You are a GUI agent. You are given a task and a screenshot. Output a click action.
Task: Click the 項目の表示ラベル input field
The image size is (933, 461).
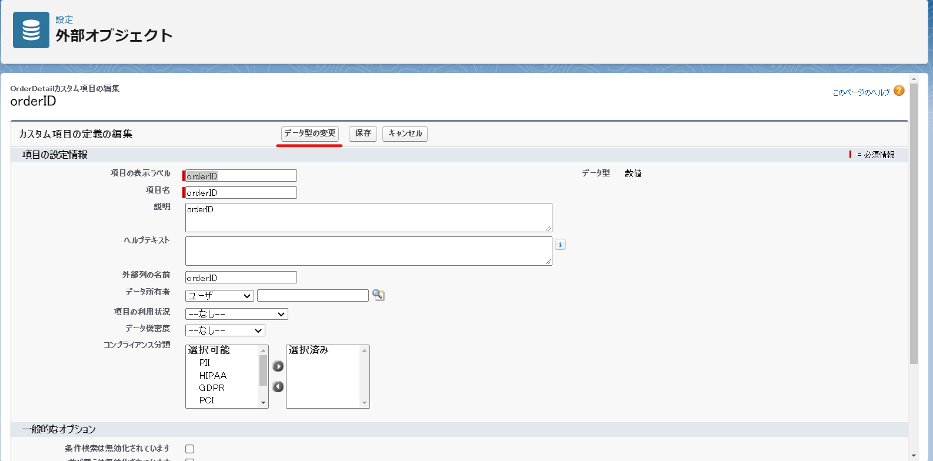click(241, 176)
